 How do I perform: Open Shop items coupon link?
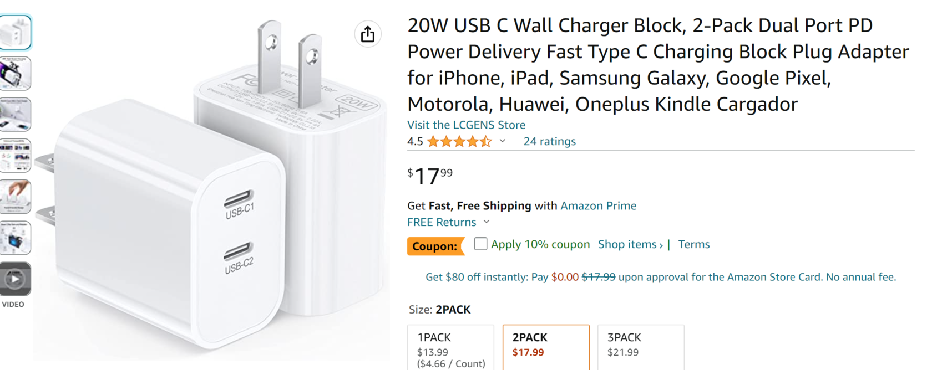point(630,244)
